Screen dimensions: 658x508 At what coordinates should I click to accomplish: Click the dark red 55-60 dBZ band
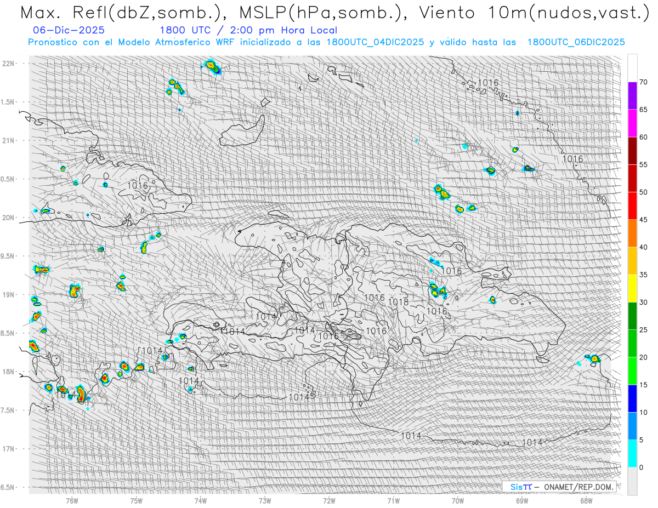[632, 151]
